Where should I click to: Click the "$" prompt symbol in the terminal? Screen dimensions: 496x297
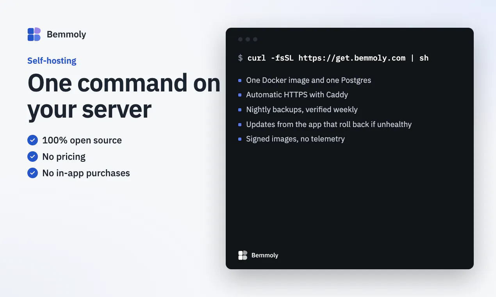pos(241,58)
